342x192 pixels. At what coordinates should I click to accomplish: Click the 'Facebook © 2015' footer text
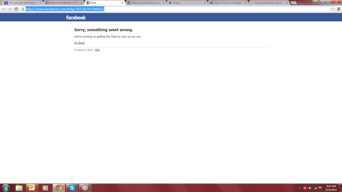coord(84,50)
